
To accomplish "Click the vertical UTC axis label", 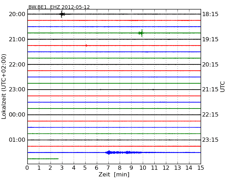I will click(x=222, y=87).
